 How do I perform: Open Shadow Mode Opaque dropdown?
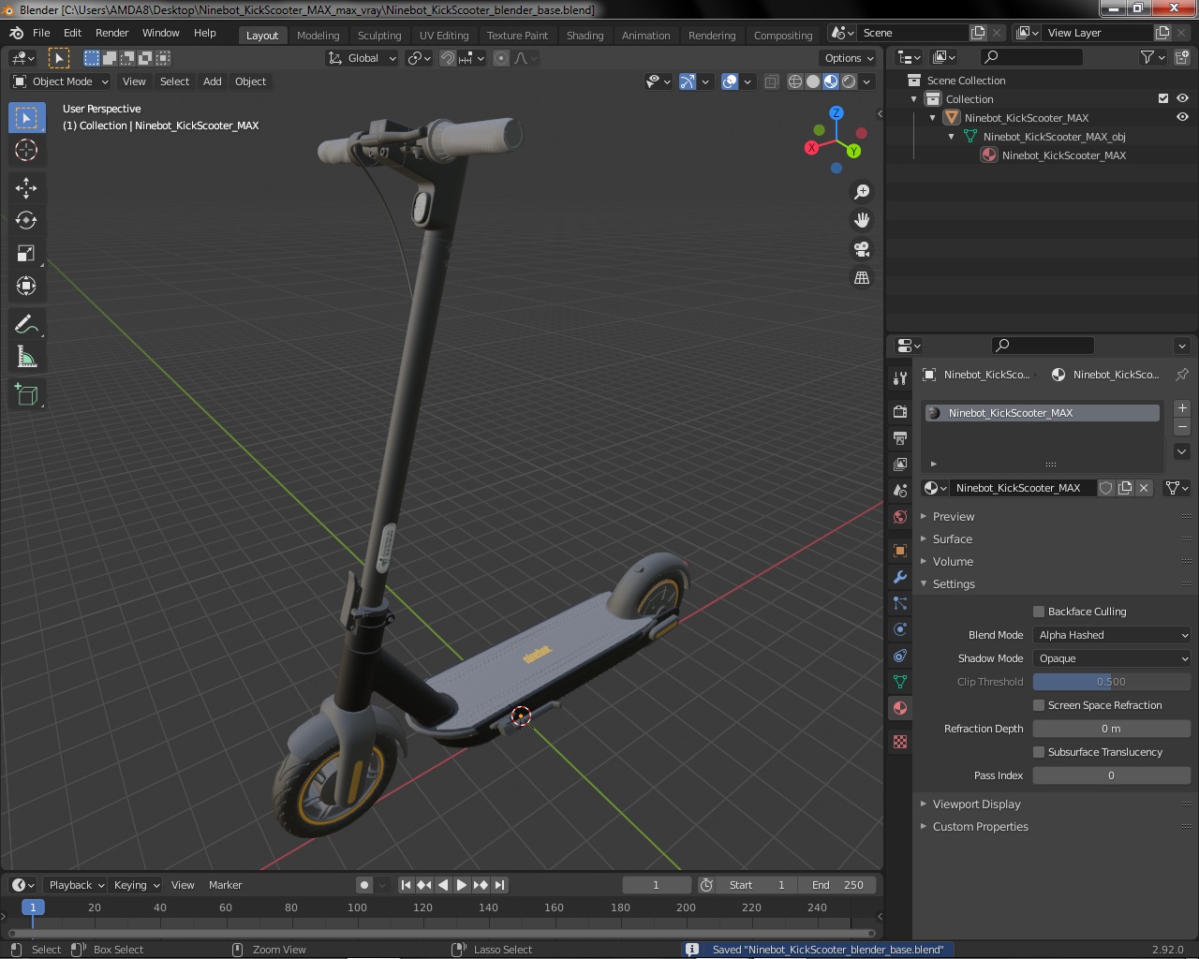coord(1112,658)
